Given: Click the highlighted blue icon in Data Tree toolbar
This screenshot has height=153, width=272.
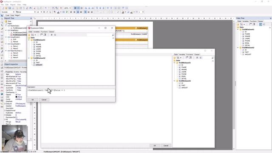Looking at the screenshot, I should click(x=261, y=25).
